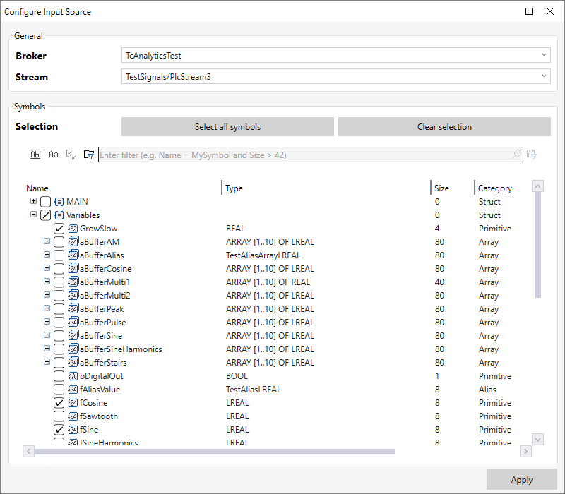Click the array icon of aBufferCosine
565x494 pixels.
(x=73, y=268)
